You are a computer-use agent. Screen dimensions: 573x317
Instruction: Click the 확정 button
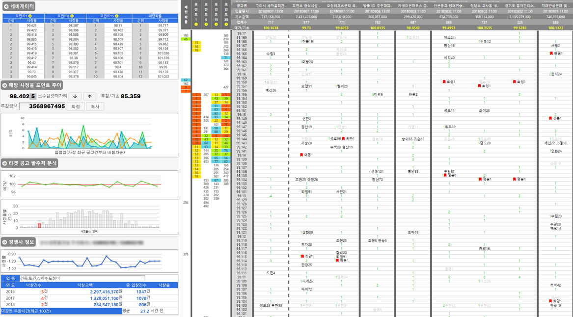pos(76,106)
